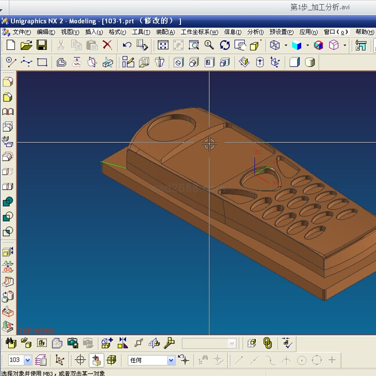Select the Fit view icon
376x376 pixels.
click(x=164, y=45)
